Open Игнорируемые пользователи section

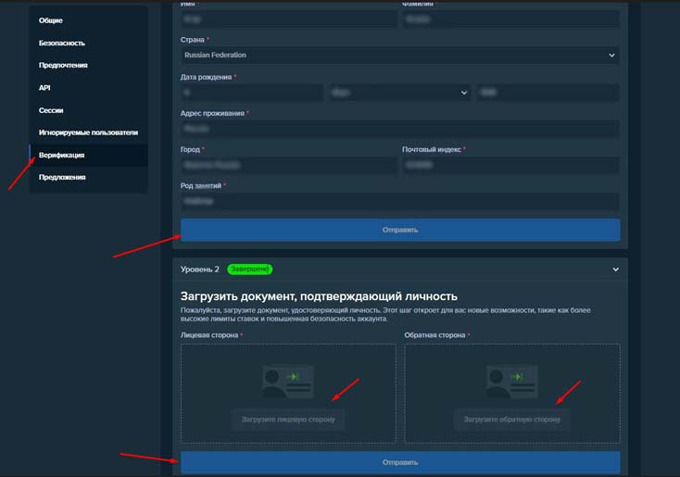pos(88,132)
